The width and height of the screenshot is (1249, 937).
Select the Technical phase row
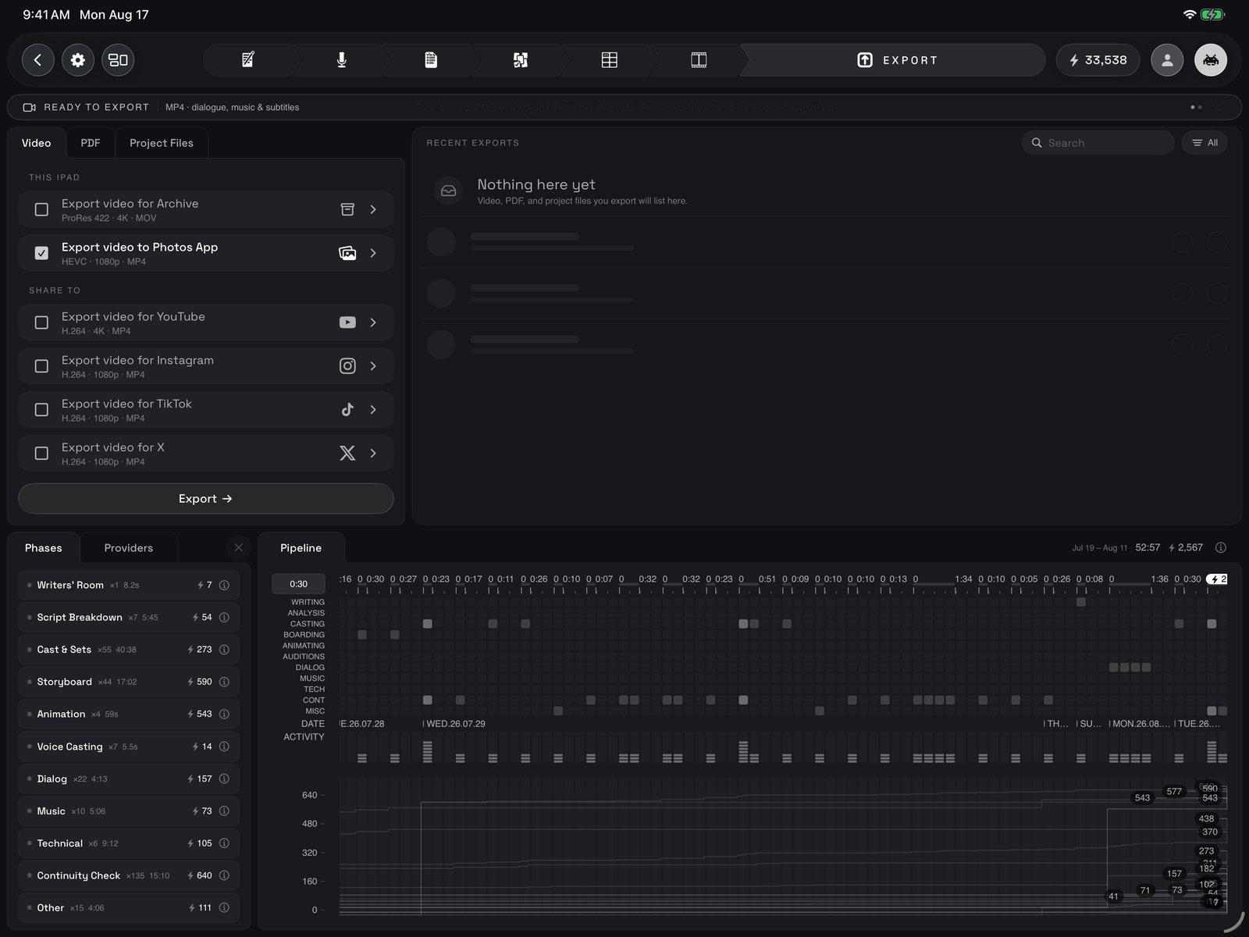pos(129,843)
